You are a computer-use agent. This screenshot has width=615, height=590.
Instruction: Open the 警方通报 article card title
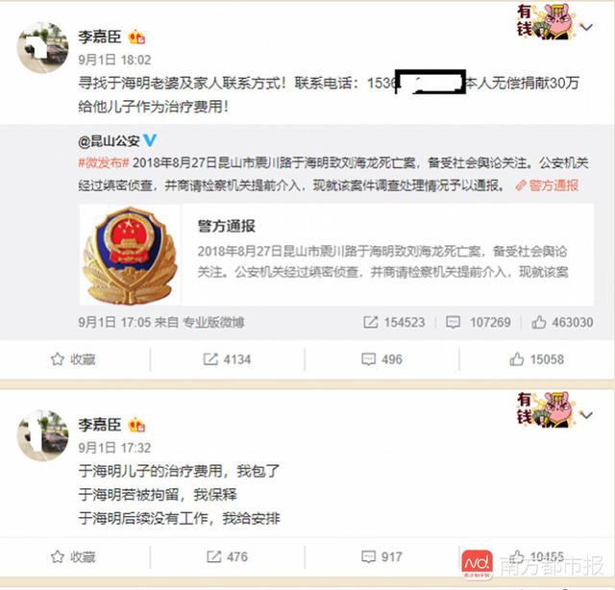coord(227,226)
